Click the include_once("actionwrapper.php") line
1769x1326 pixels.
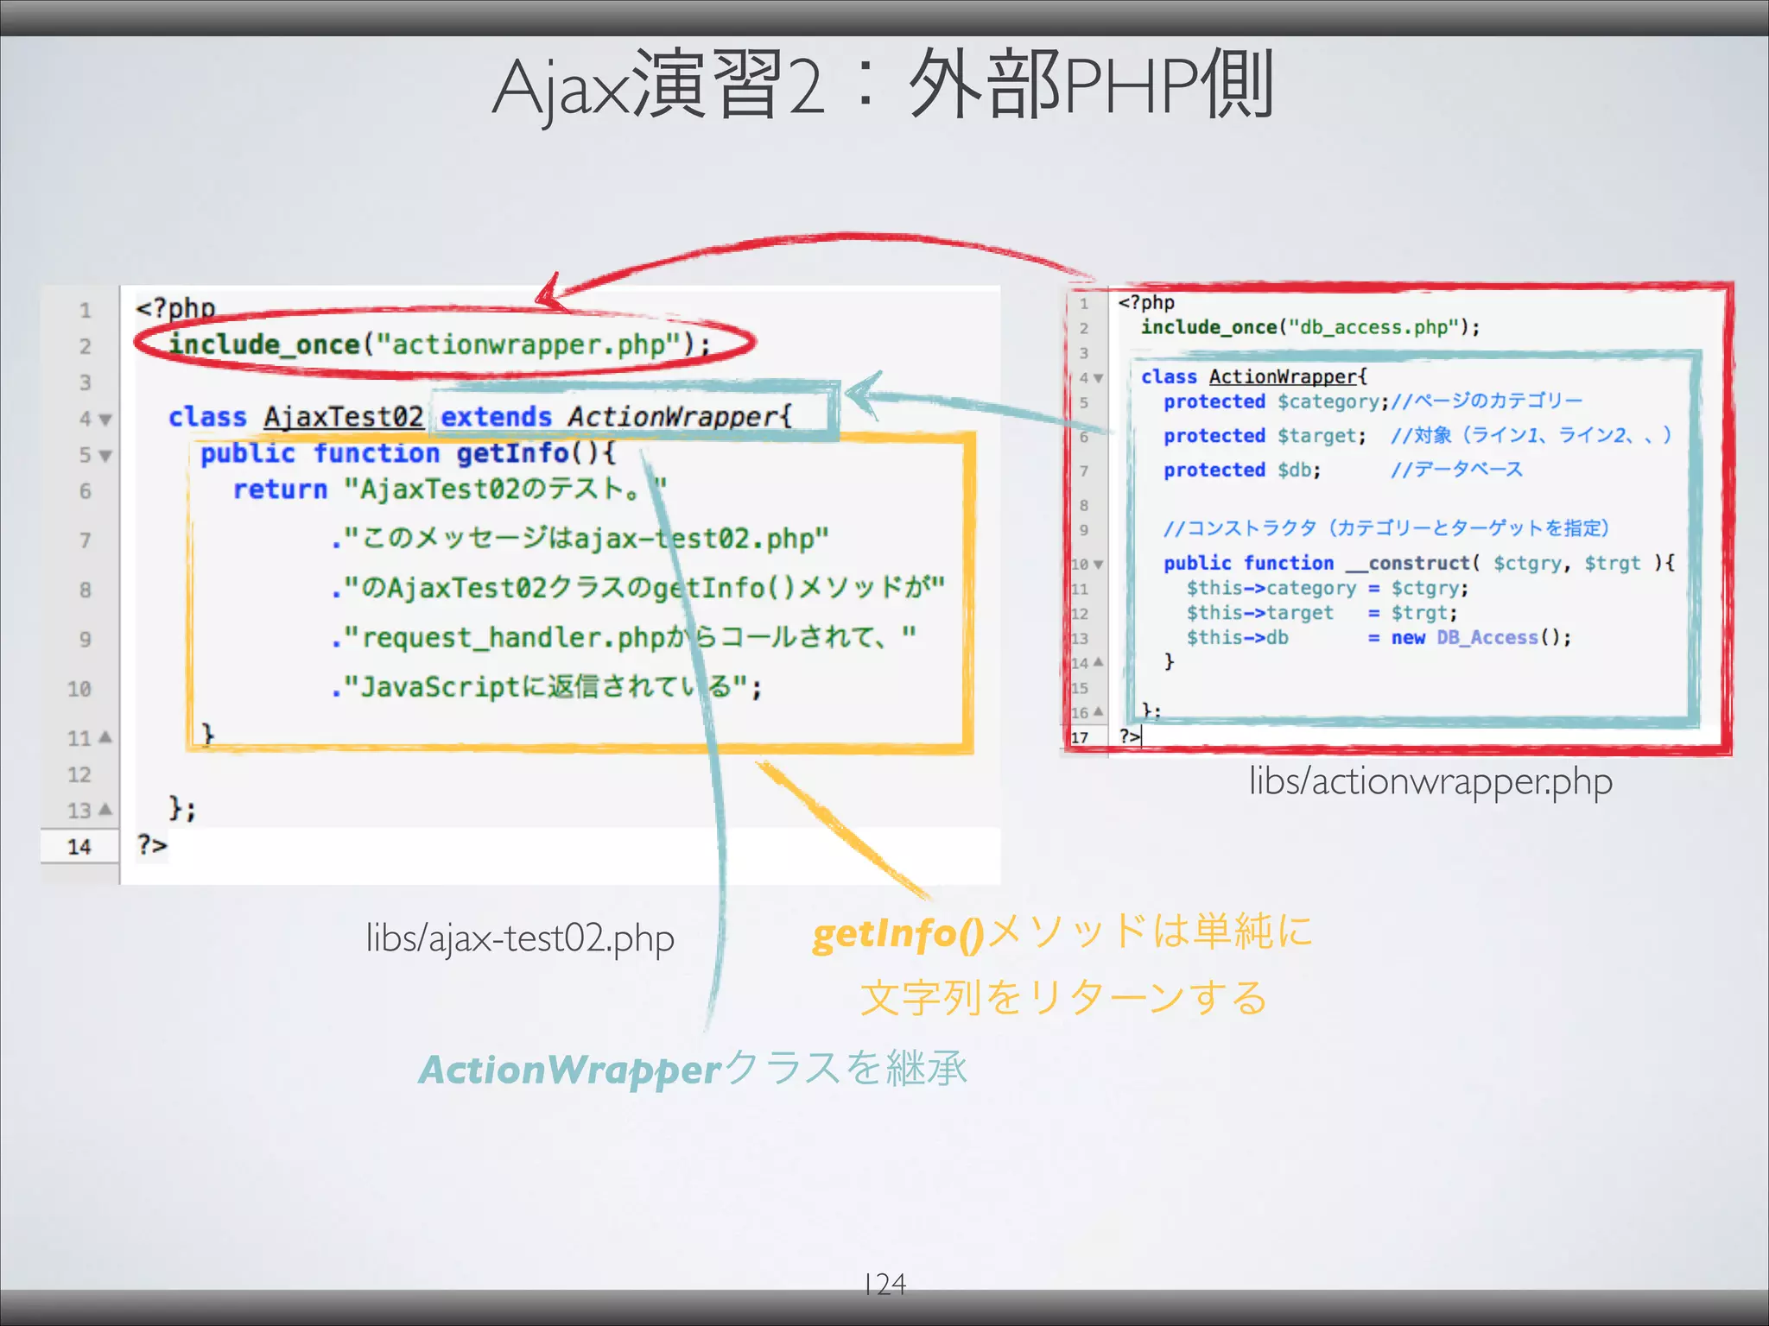tap(440, 344)
